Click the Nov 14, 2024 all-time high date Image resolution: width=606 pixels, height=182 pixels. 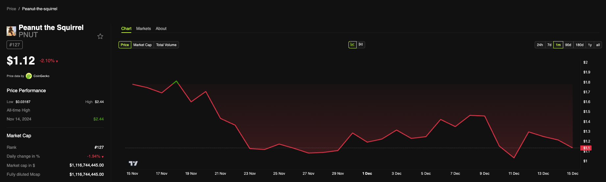(19, 119)
